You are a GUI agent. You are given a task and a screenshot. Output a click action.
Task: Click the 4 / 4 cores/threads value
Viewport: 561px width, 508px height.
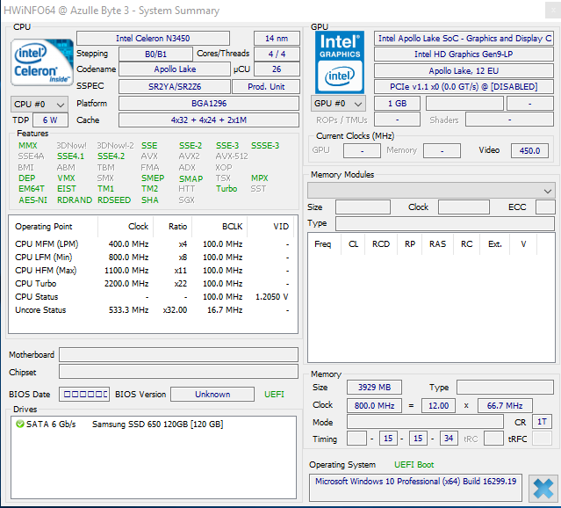coord(277,54)
